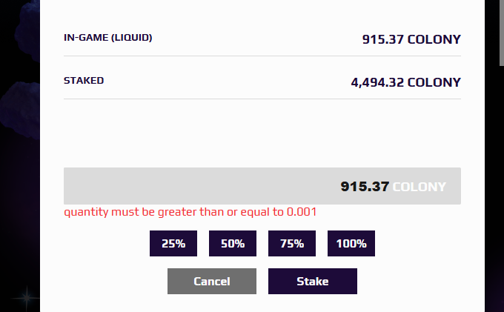Set stake amount to 75%

click(292, 243)
